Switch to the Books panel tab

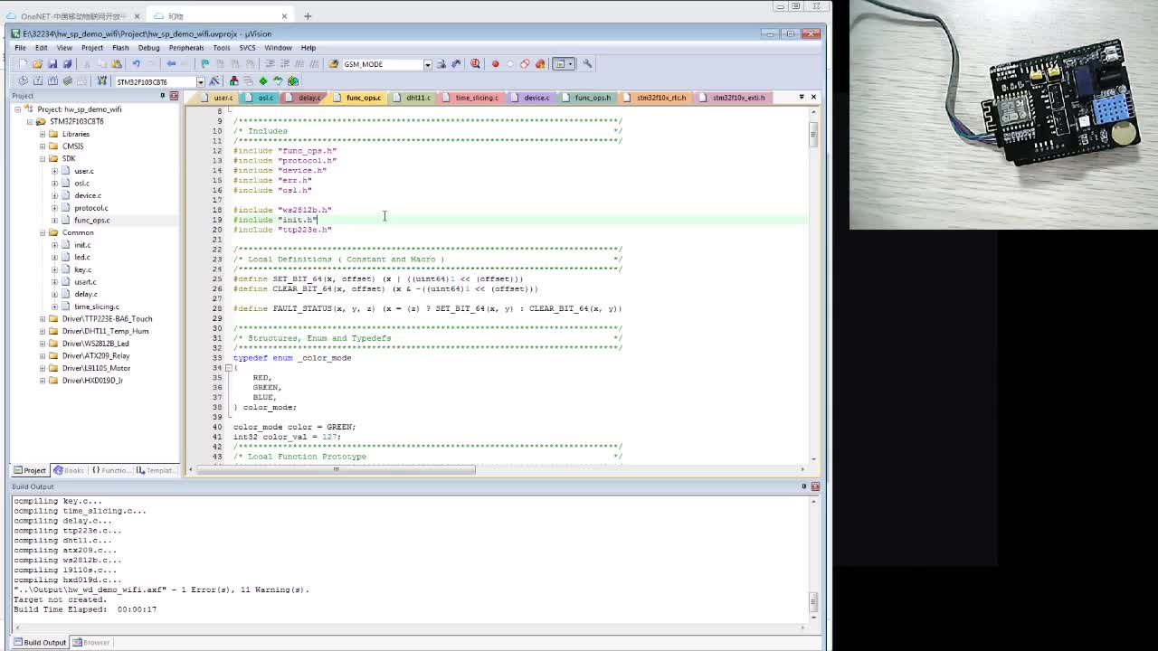(x=69, y=470)
